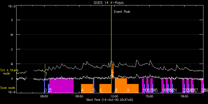Select the tall orange block labeled 8
Screen dimensions: 208x104
click(121, 86)
